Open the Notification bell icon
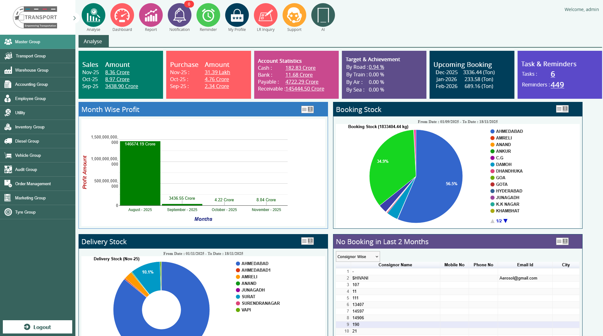Screen dimensions: 603x336 [x=179, y=15]
